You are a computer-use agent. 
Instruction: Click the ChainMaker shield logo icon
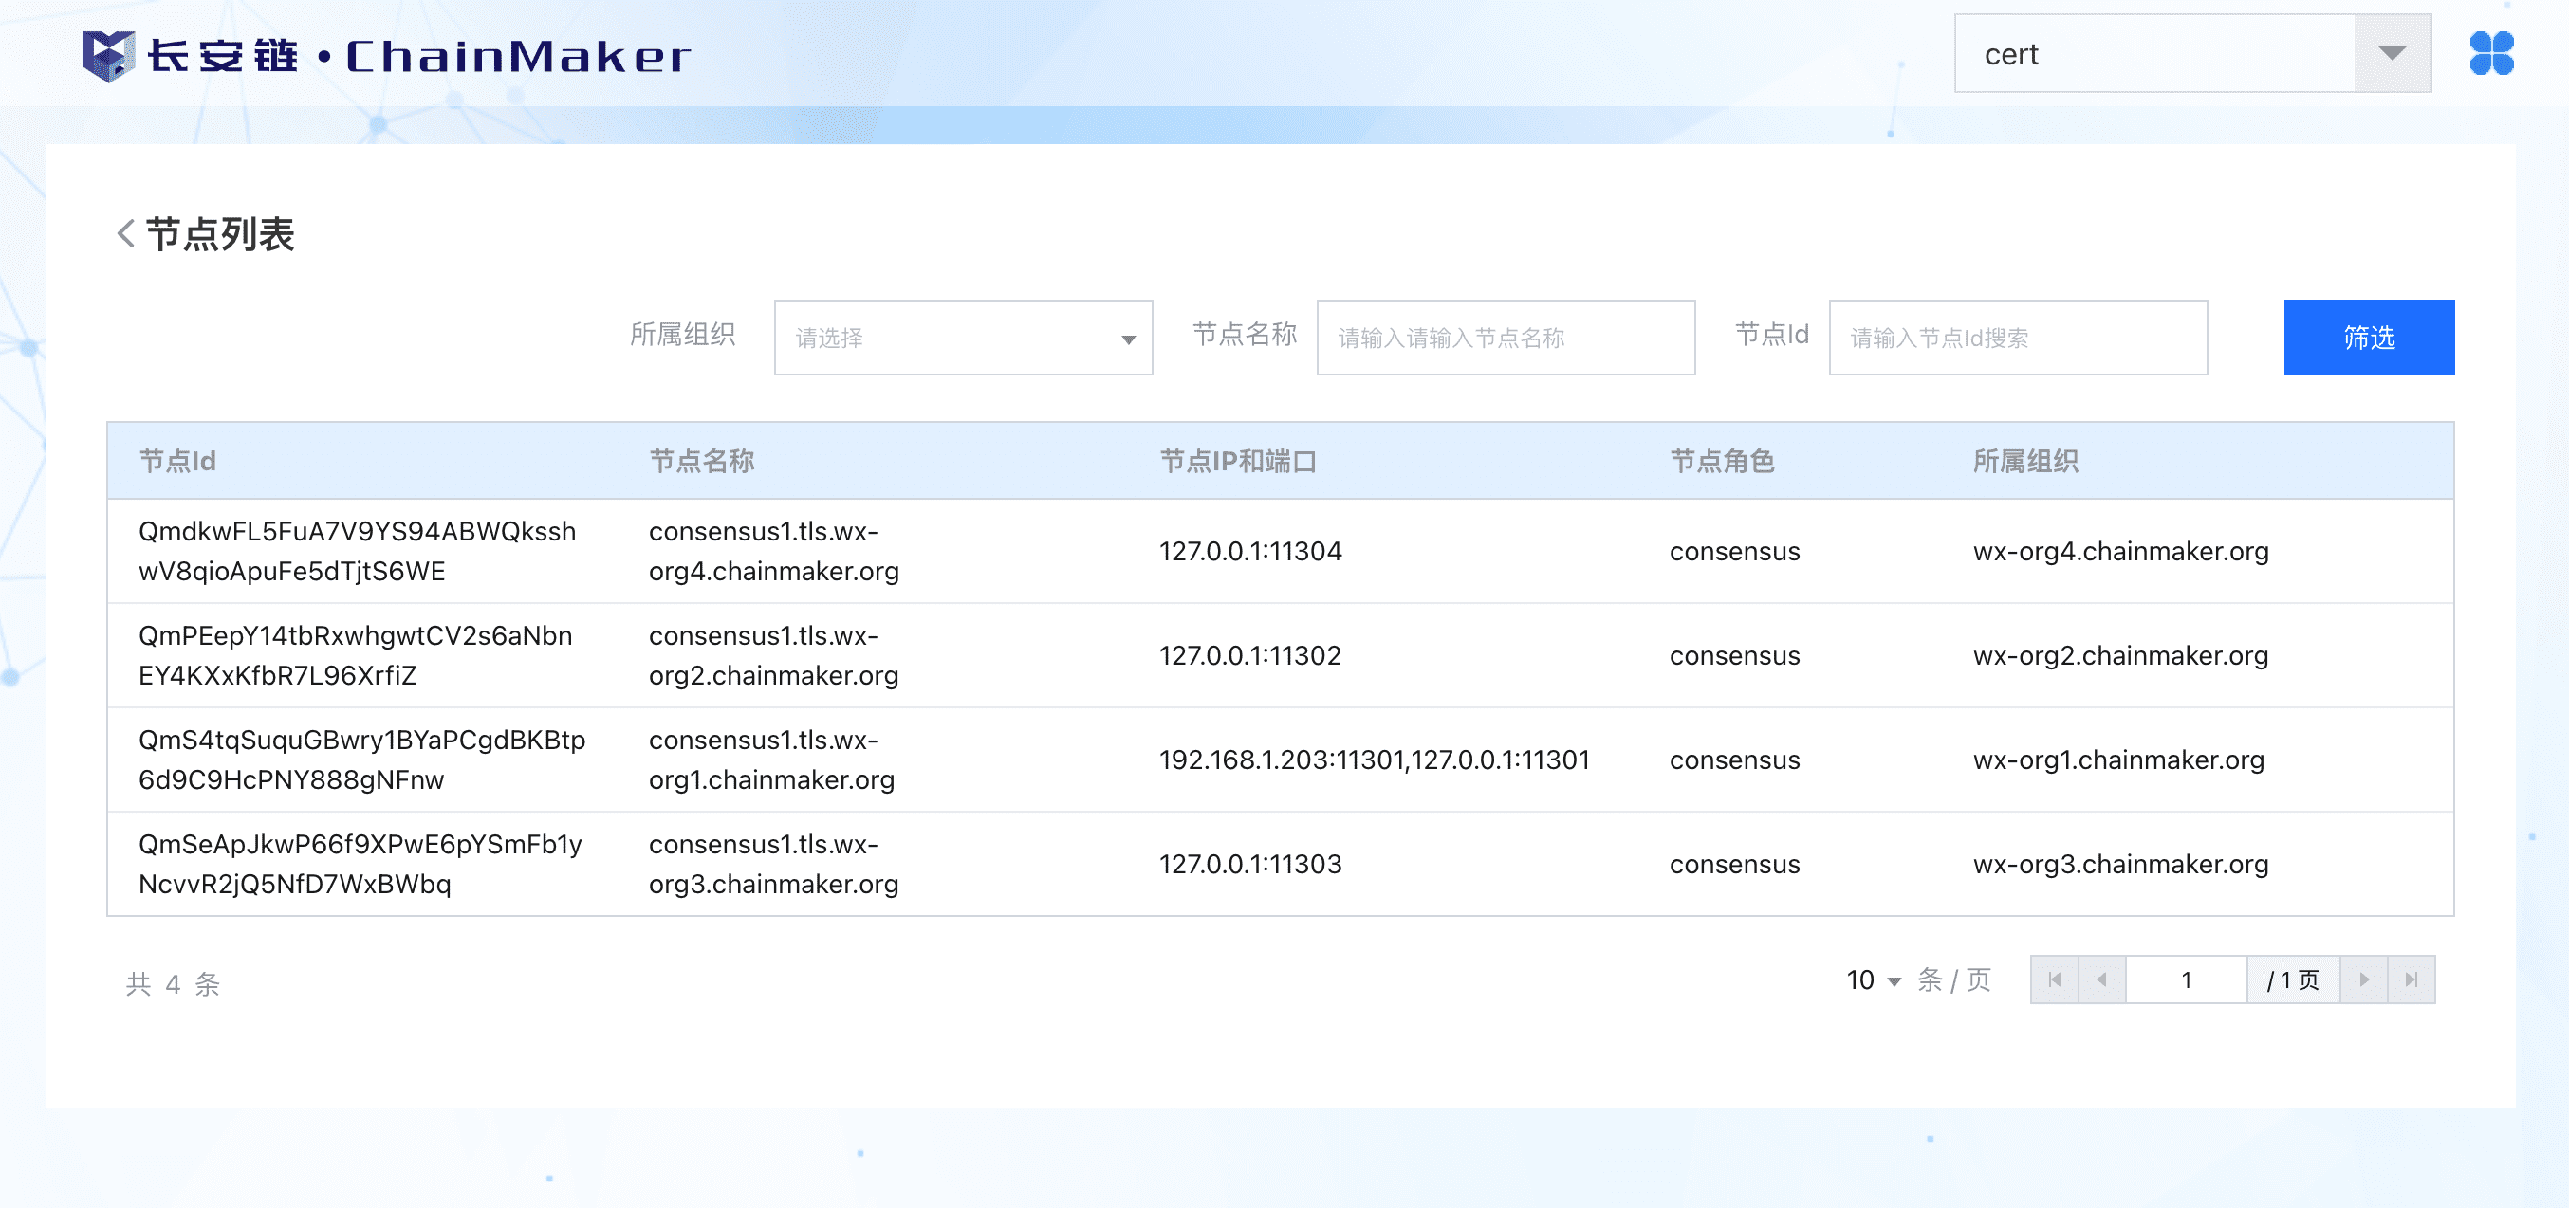pos(108,55)
